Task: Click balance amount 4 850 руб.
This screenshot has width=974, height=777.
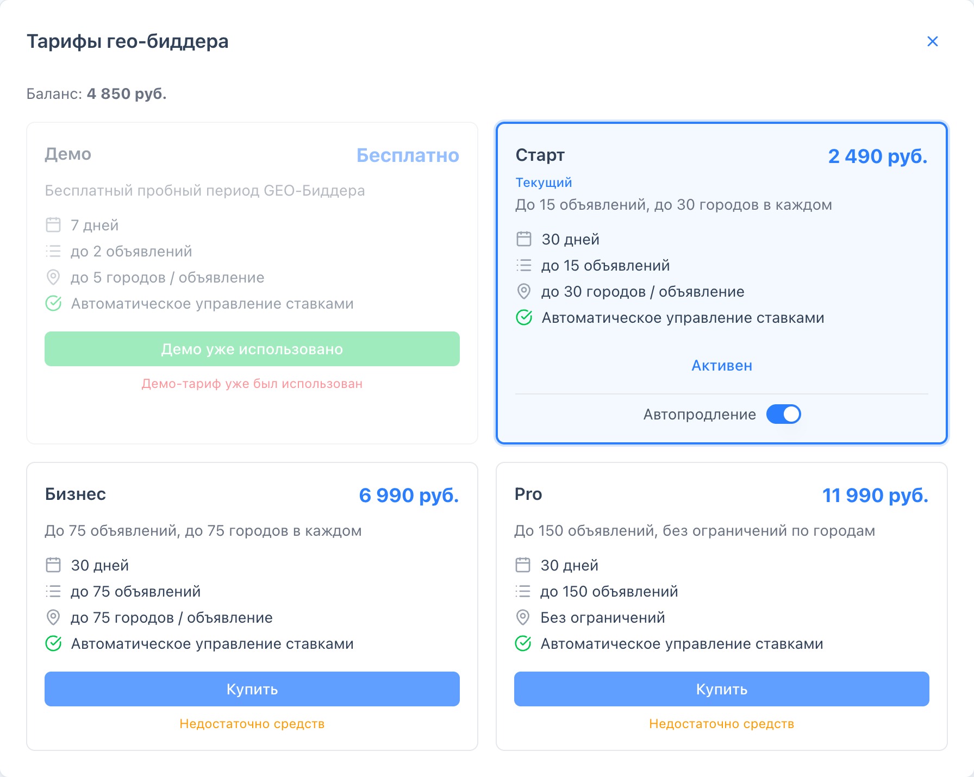Action: point(127,94)
